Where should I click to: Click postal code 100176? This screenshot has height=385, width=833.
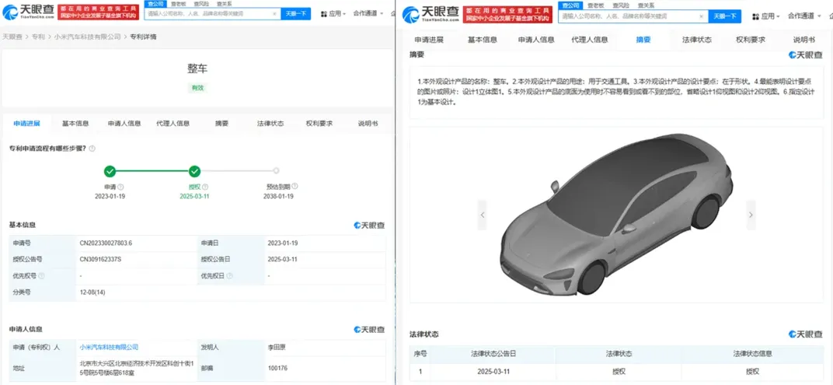tap(277, 368)
